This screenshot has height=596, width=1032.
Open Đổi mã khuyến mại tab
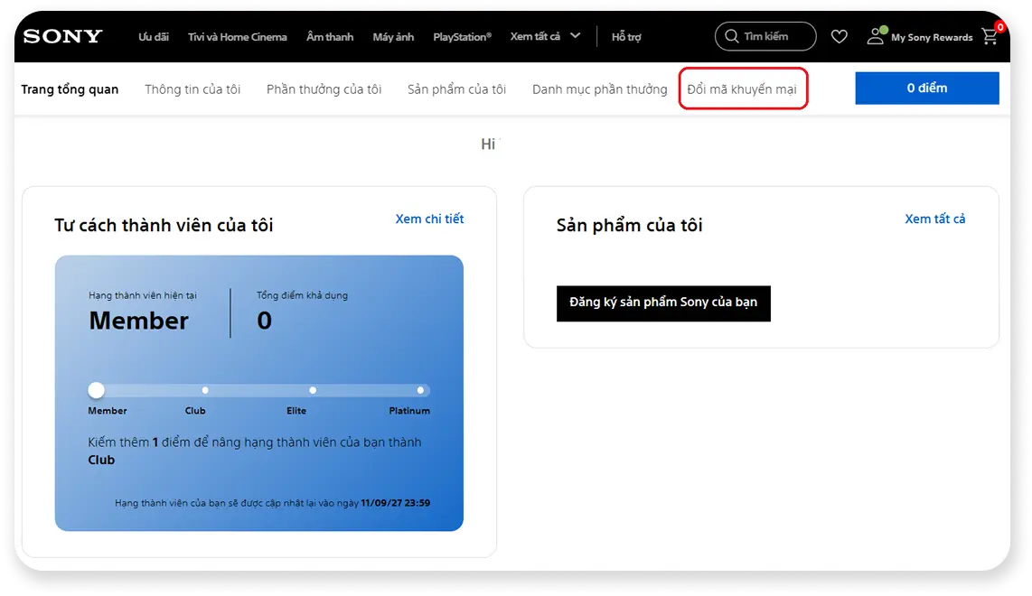(x=742, y=88)
